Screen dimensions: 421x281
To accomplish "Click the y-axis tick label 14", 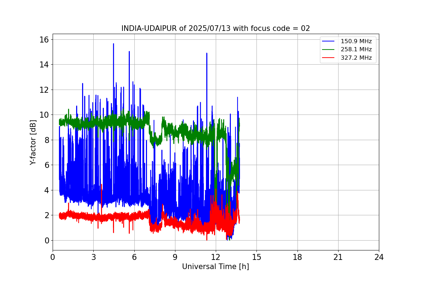I will (45, 65).
